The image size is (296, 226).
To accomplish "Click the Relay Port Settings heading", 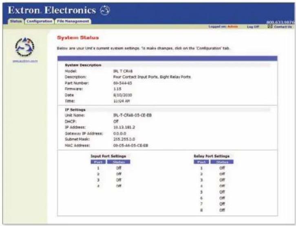I will click(212, 156).
